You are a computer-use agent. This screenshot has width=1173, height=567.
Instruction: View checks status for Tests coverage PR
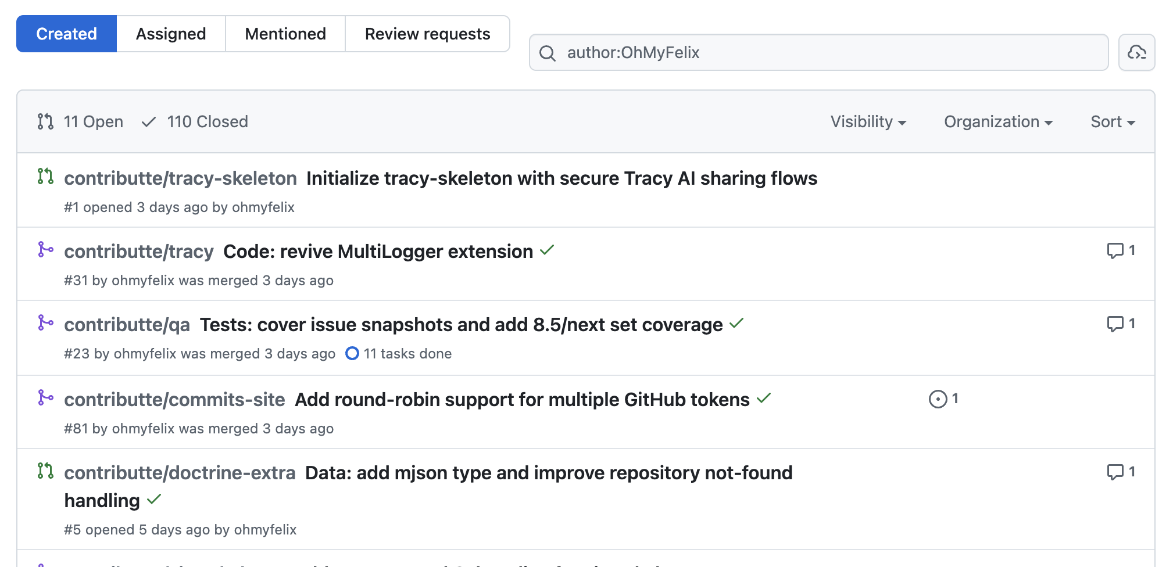click(x=736, y=324)
